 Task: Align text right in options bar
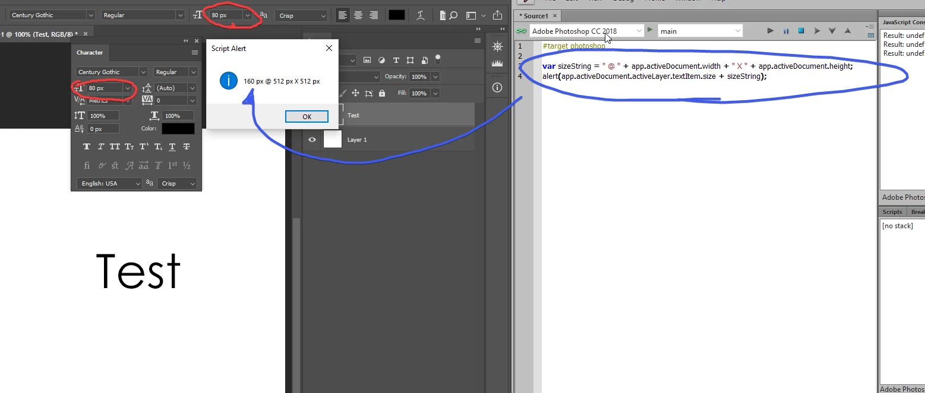[374, 15]
